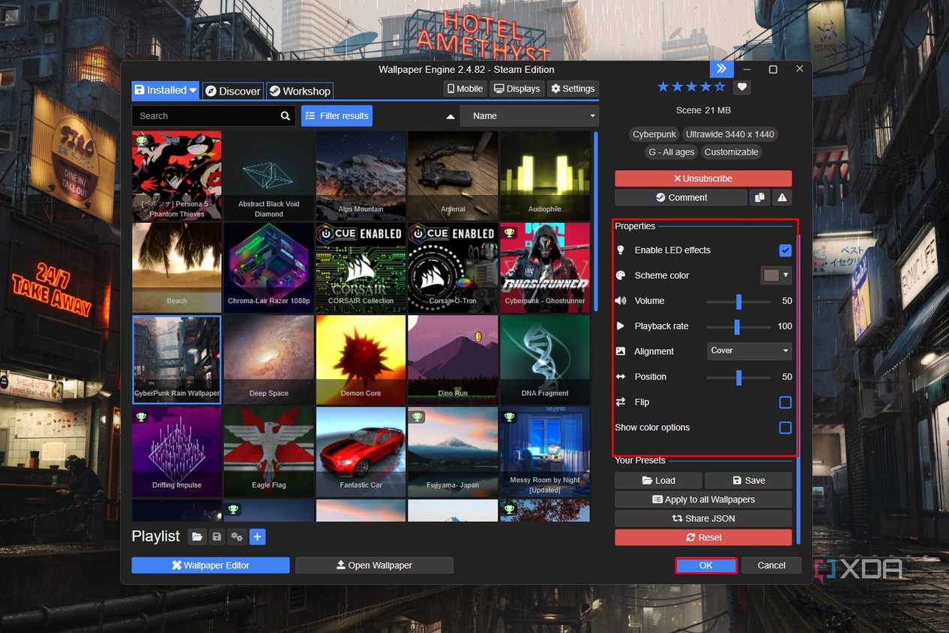Expand the Alignment Cover dropdown
Viewport: 949px width, 633px height.
click(749, 350)
